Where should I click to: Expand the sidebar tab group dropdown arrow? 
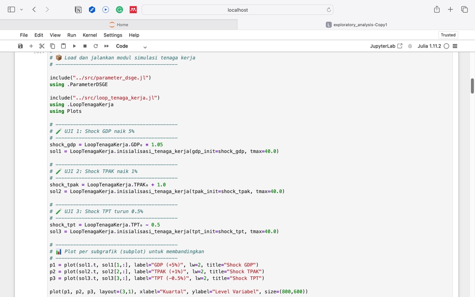pos(21,9)
